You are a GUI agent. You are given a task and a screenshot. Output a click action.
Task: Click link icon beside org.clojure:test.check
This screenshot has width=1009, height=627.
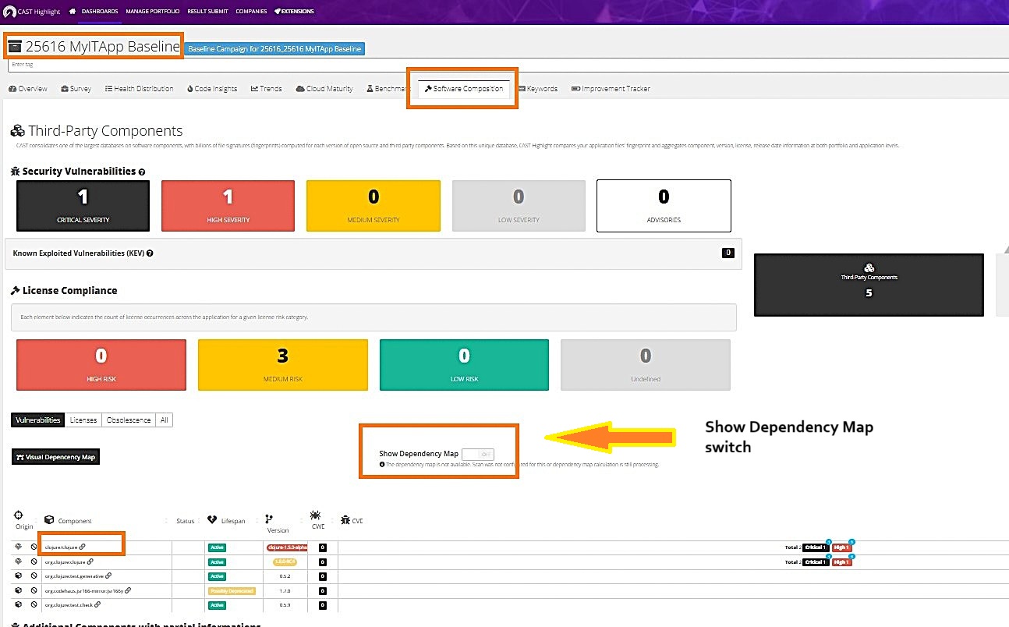click(x=97, y=604)
